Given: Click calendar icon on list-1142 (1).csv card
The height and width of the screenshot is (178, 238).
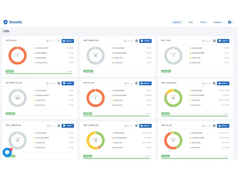Looking at the screenshot, I should pyautogui.click(x=47, y=84).
